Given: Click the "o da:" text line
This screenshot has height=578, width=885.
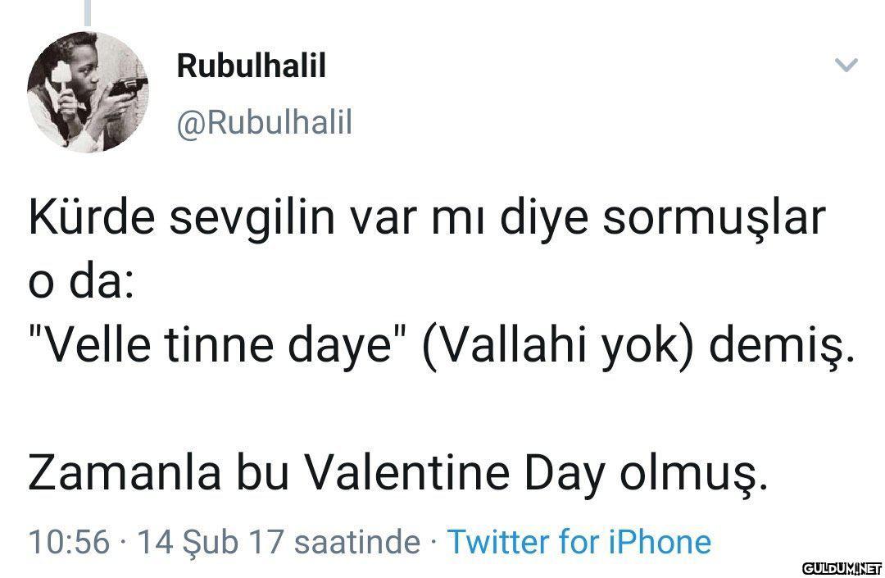Looking at the screenshot, I should click(x=76, y=284).
